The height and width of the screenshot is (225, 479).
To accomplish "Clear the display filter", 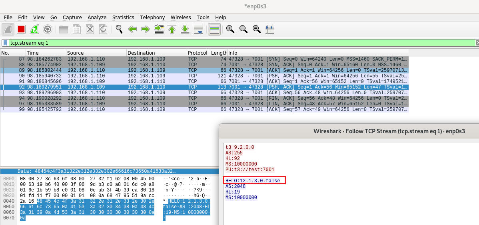I will click(x=477, y=43).
